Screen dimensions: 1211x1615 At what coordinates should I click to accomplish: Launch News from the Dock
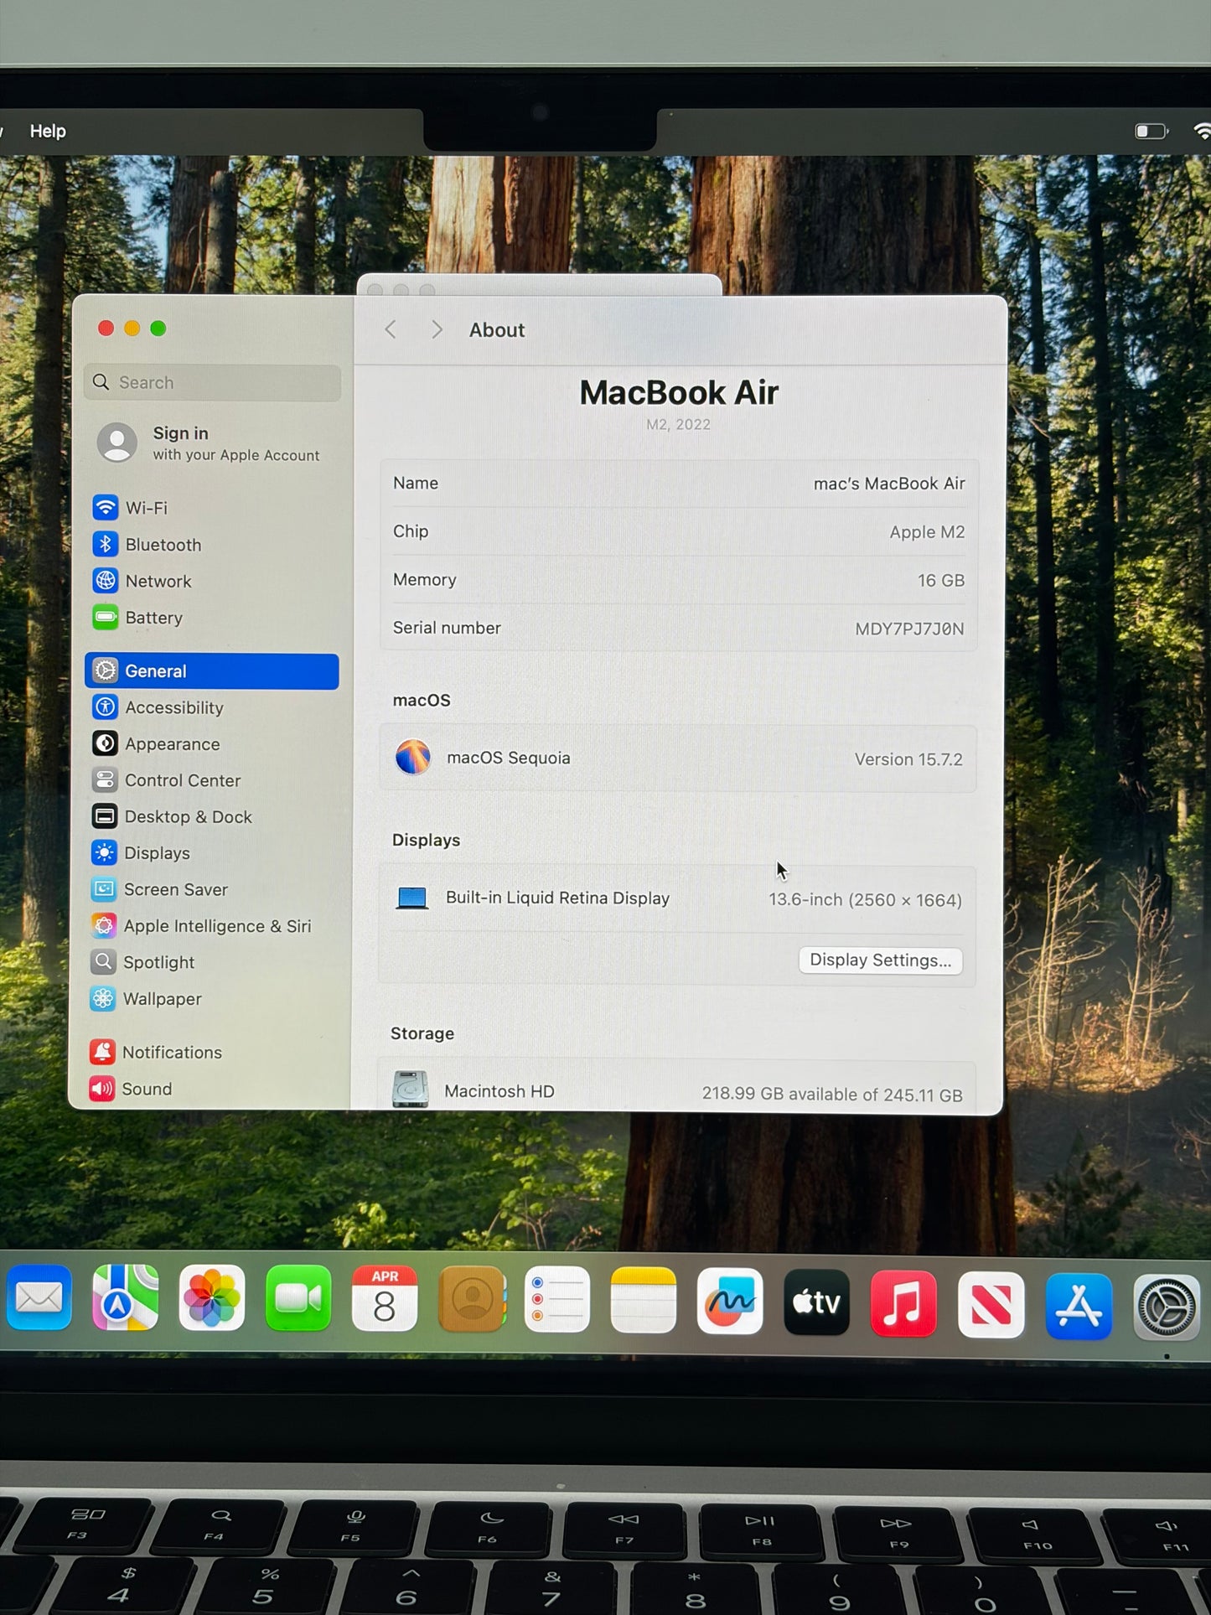991,1305
